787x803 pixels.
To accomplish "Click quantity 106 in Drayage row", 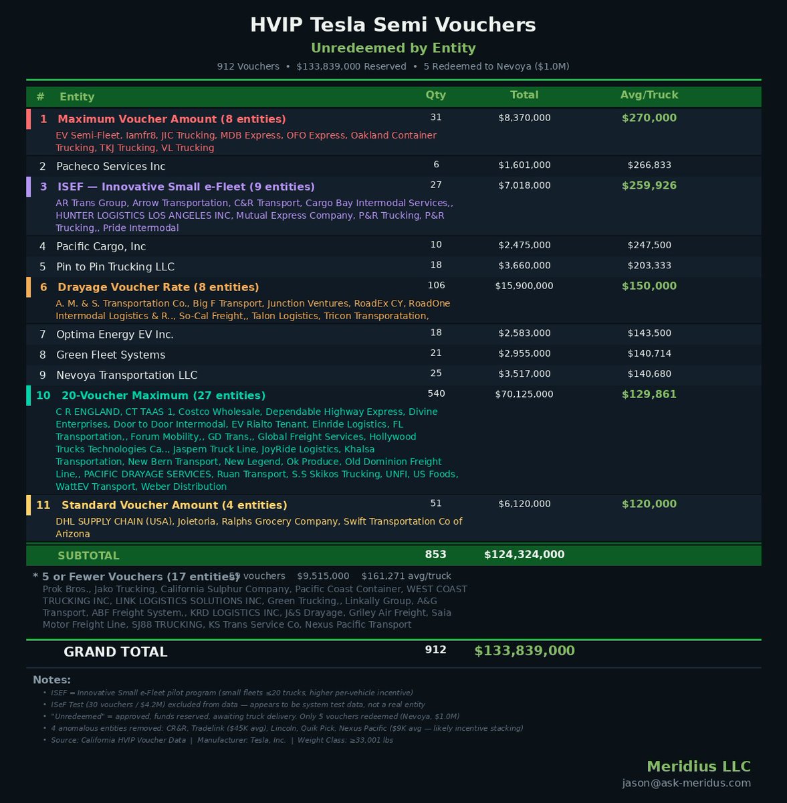I will click(436, 285).
